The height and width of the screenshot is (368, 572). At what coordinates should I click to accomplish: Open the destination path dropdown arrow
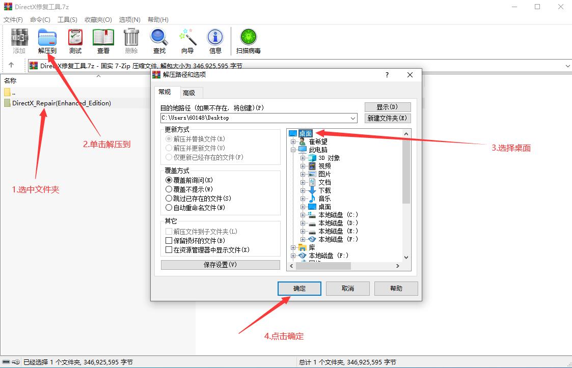pos(353,118)
